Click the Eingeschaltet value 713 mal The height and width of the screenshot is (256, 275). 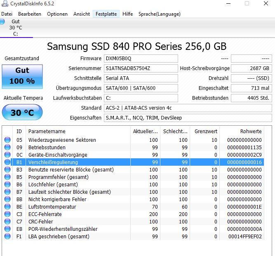click(251, 88)
